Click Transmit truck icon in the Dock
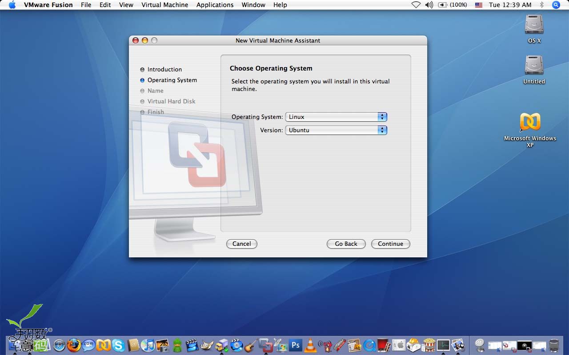Image resolution: width=569 pixels, height=355 pixels. (x=221, y=345)
